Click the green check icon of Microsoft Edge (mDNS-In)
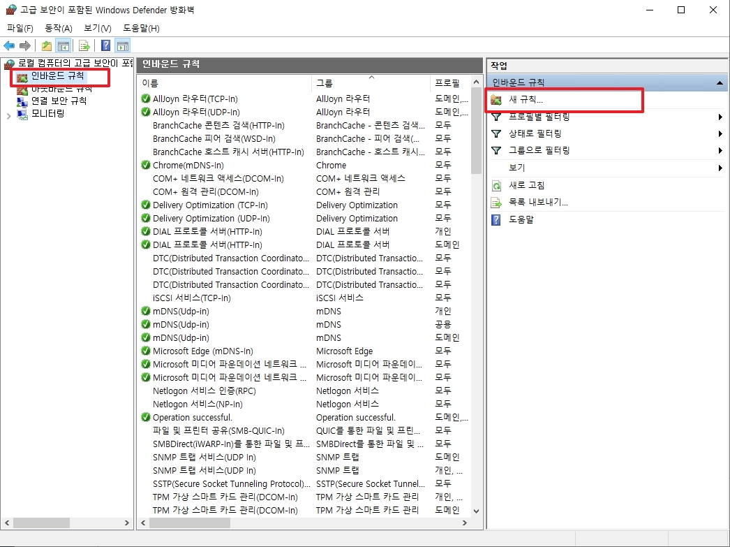730x547 pixels. (146, 351)
